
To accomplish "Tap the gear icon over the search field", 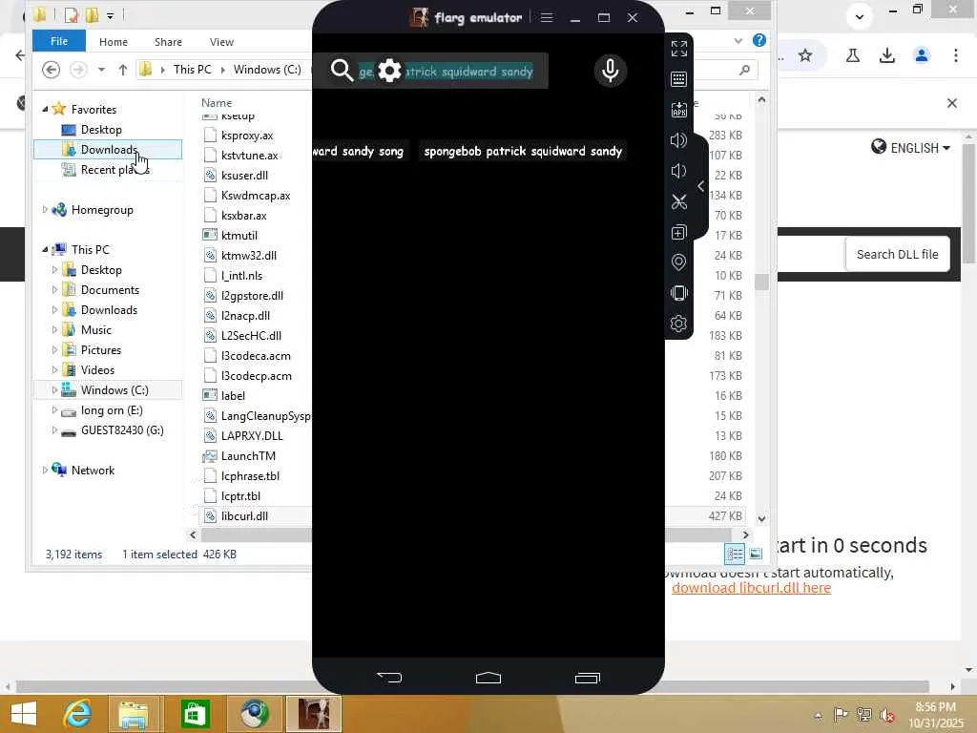I will pos(389,71).
